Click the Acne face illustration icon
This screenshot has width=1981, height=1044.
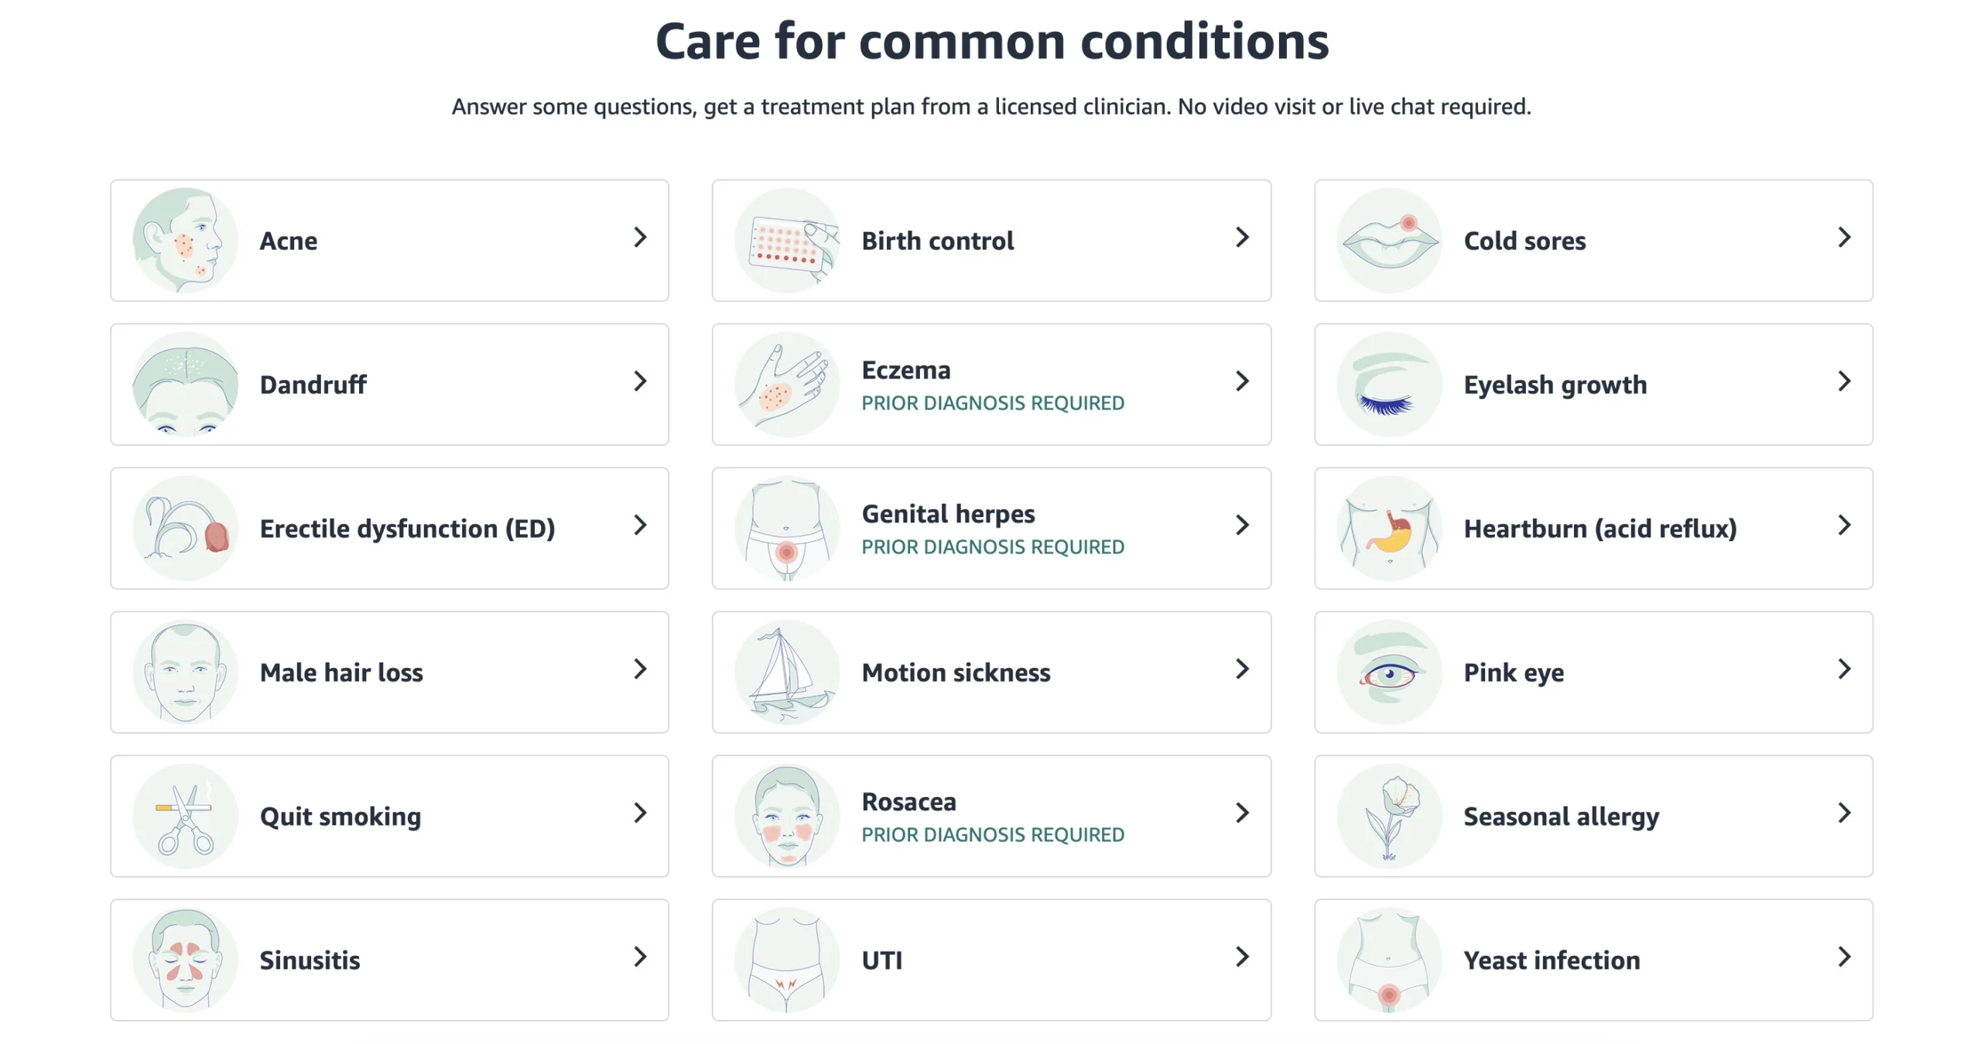(185, 241)
